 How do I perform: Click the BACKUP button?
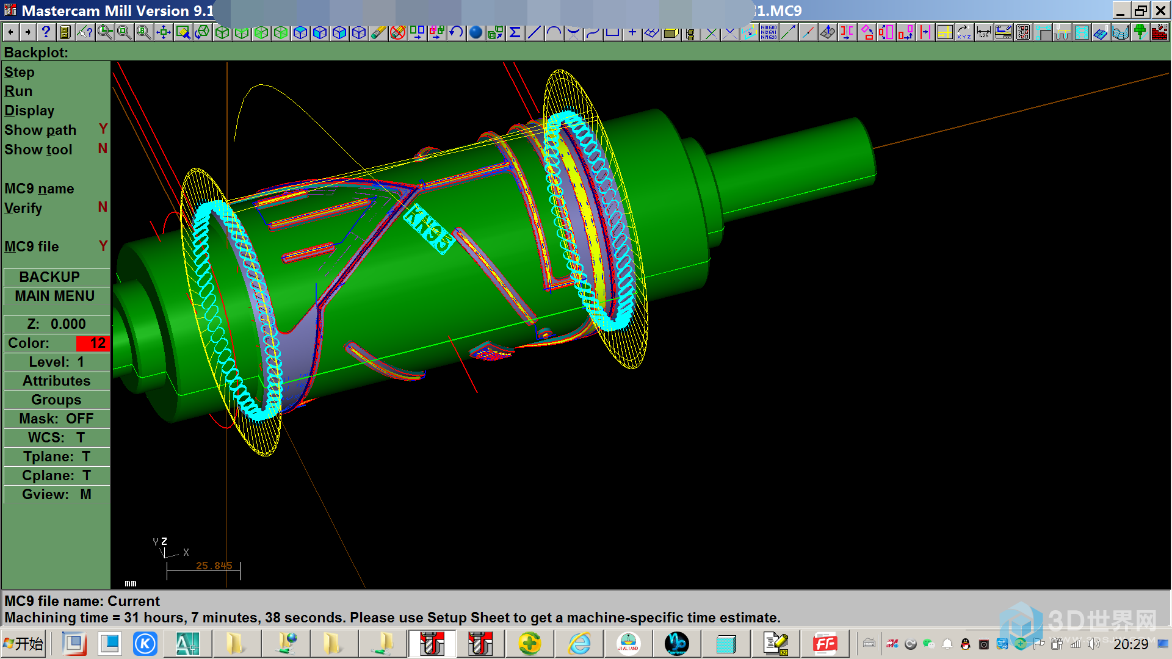[x=56, y=277]
